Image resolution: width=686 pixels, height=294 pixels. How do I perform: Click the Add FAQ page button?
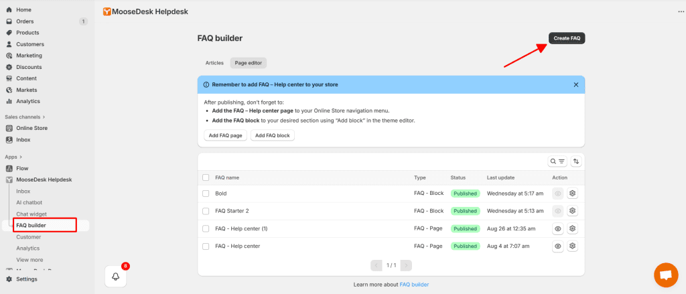tap(225, 136)
